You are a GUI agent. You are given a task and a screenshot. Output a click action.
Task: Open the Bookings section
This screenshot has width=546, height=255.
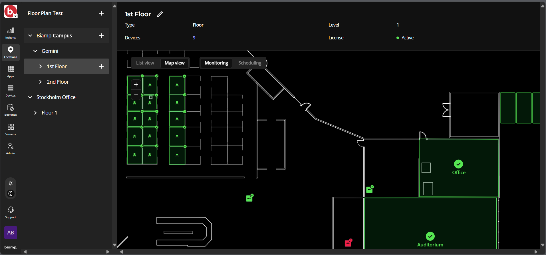pos(11,110)
